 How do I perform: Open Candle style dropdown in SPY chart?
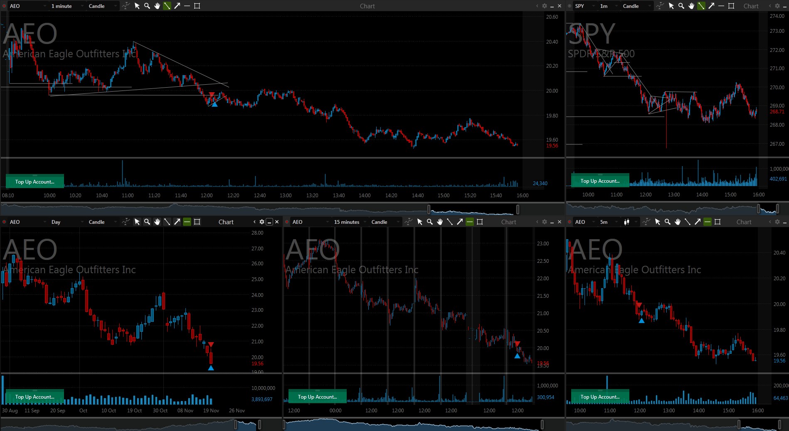(637, 6)
